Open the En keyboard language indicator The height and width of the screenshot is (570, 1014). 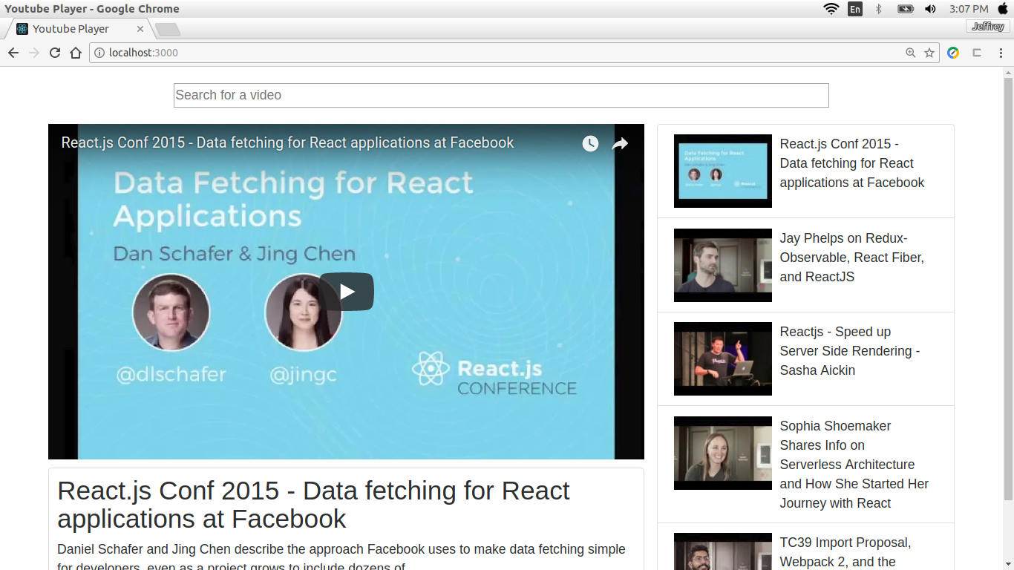855,9
